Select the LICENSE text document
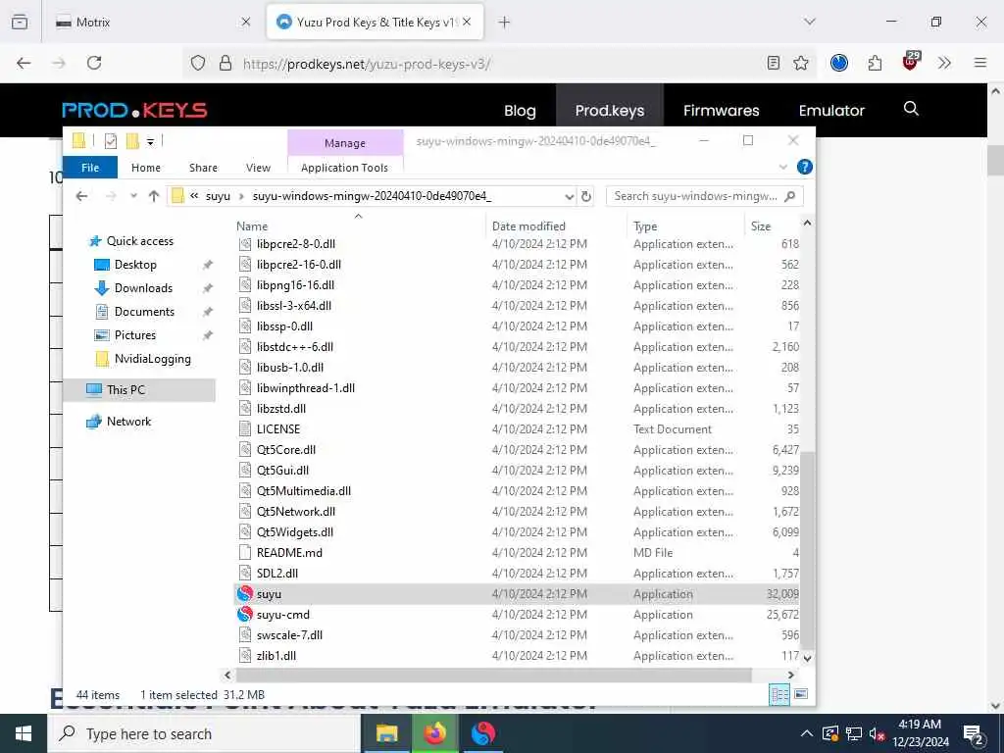The image size is (1004, 753). pyautogui.click(x=277, y=429)
